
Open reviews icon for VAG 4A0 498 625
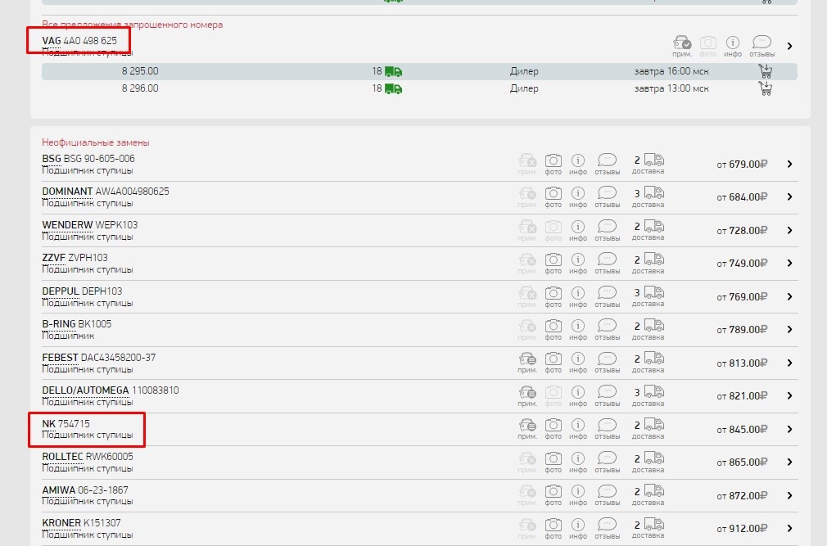761,47
